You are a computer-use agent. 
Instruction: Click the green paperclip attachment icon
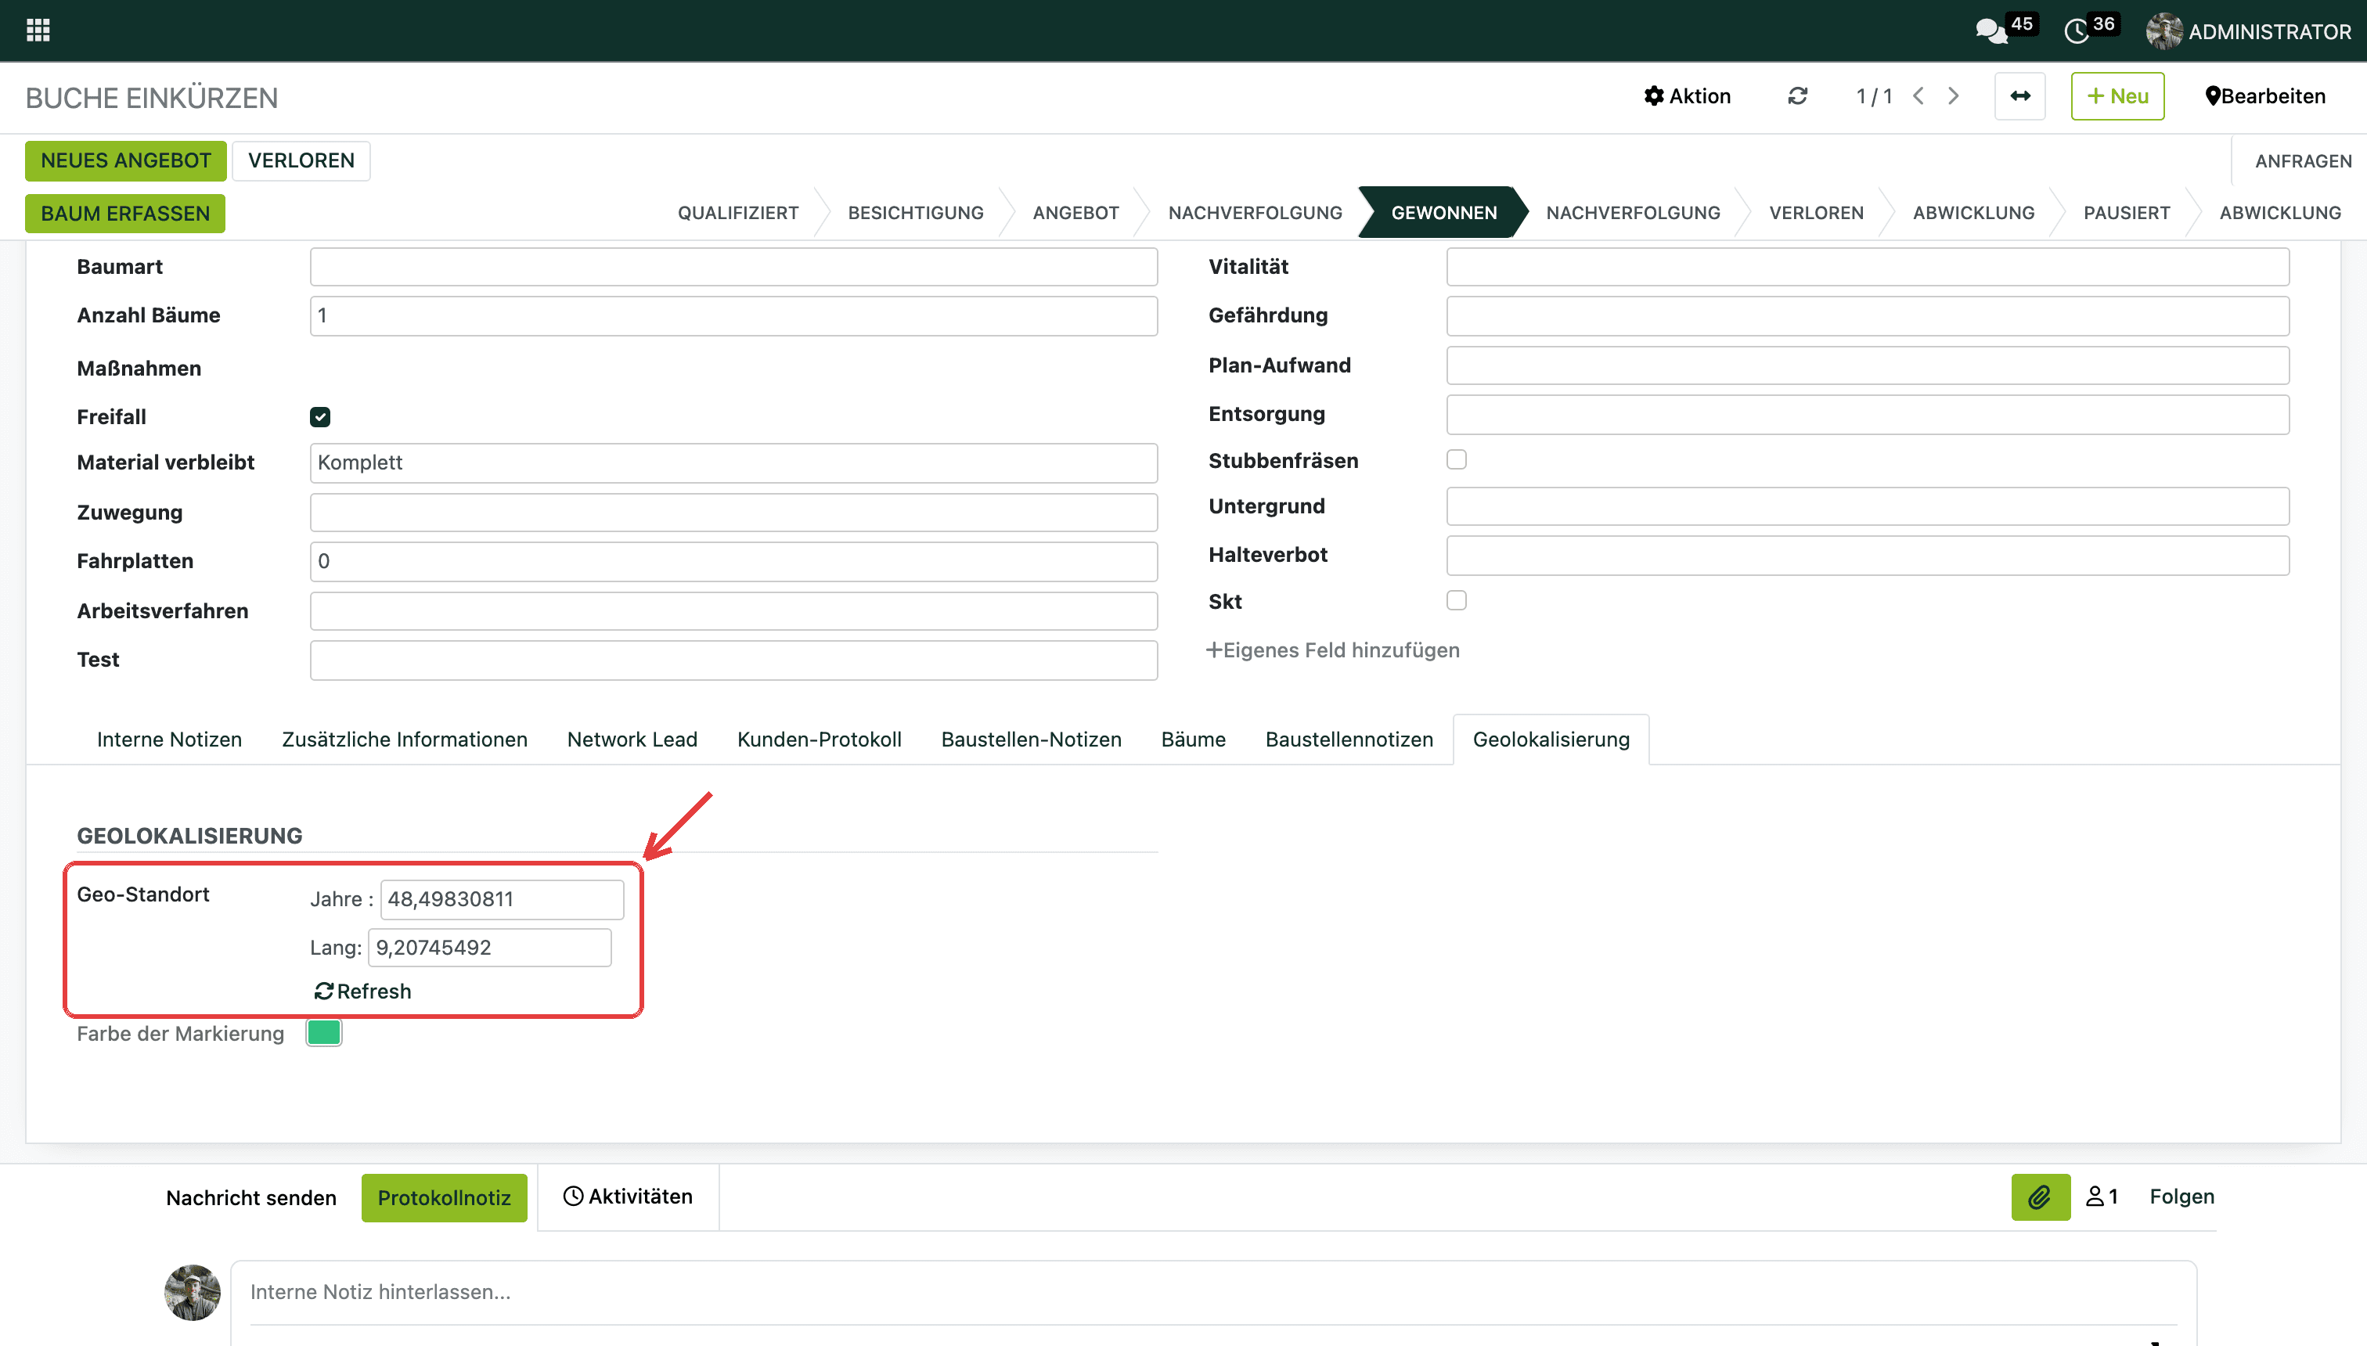pos(2041,1197)
